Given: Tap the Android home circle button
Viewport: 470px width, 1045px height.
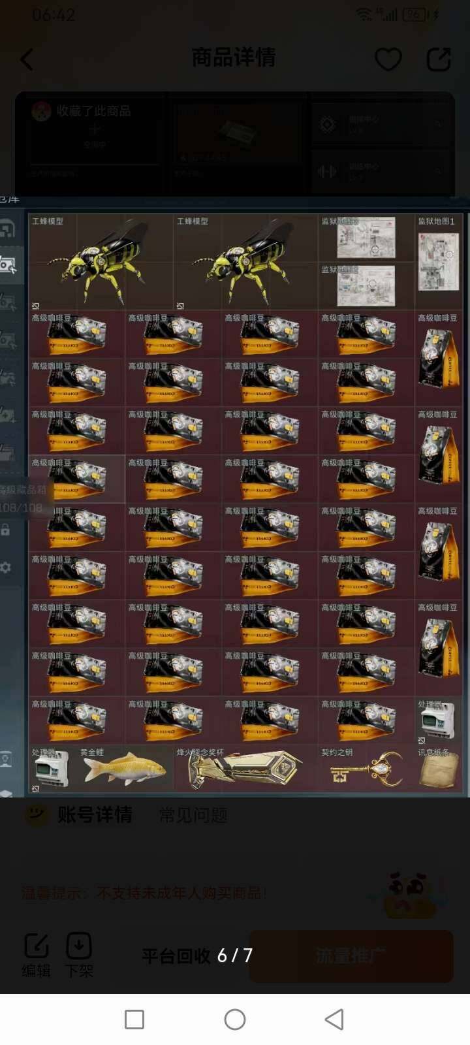Looking at the screenshot, I should (x=235, y=1020).
